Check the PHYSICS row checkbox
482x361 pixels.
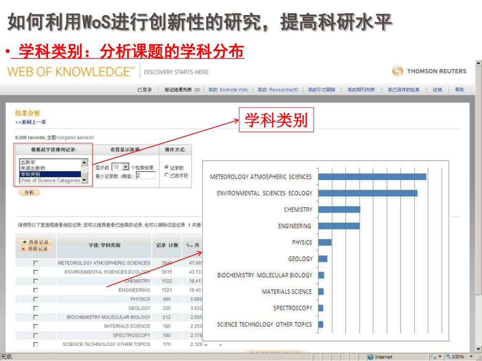tap(36, 299)
